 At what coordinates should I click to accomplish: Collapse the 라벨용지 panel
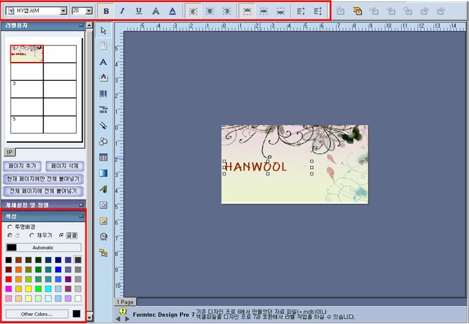[x=81, y=26]
